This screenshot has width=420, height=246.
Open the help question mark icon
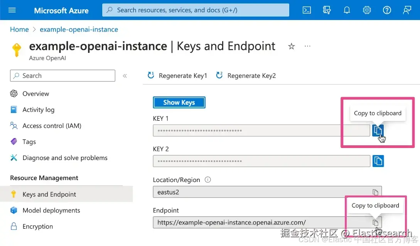(387, 10)
